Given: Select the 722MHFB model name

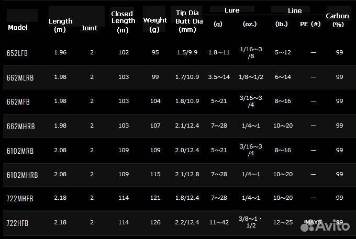Looking at the screenshot, I should (20, 198).
